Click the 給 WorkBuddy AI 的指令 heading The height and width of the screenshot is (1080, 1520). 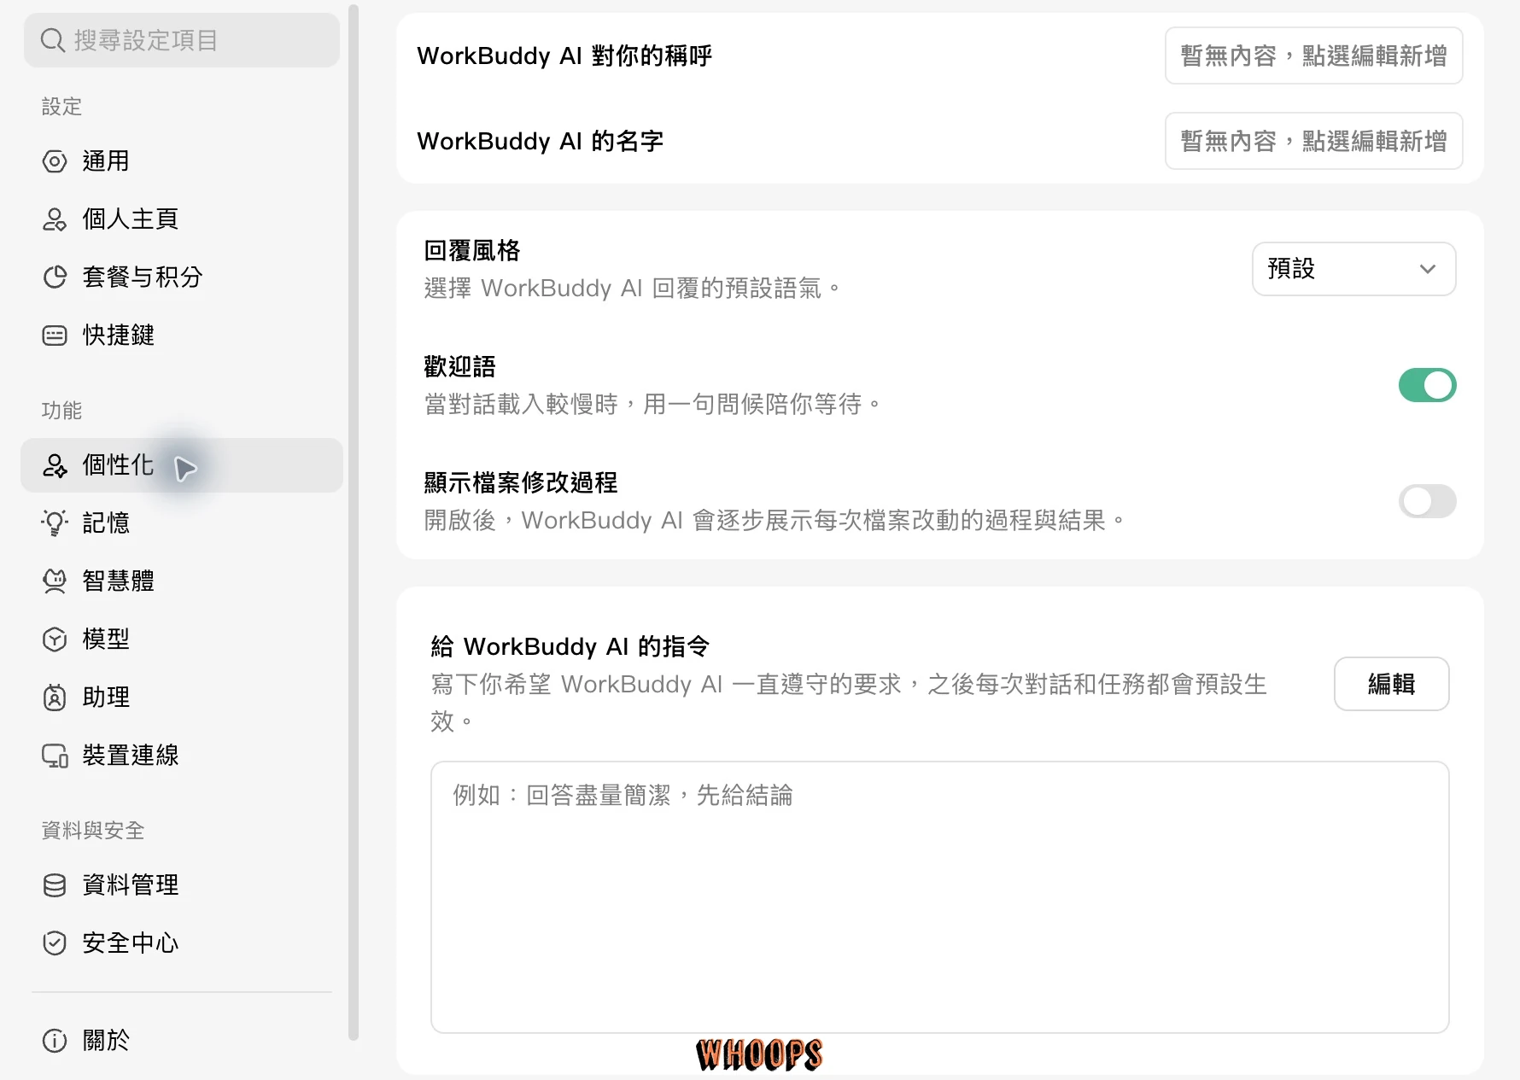pyautogui.click(x=570, y=646)
